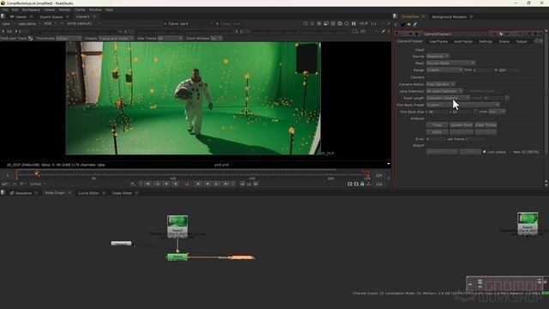Click the lock icon beside the timeline
The height and width of the screenshot is (309, 549).
(x=362, y=184)
